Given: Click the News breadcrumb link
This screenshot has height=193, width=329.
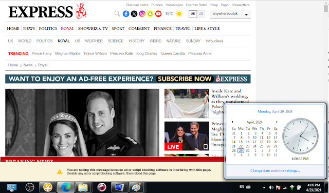Looking at the screenshot, I should [28, 65].
